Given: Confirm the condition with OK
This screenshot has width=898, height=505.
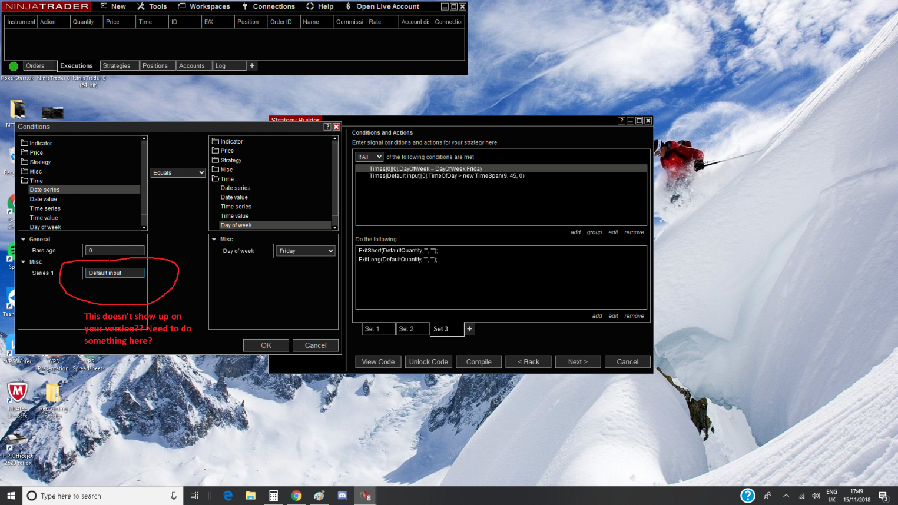Looking at the screenshot, I should point(266,345).
